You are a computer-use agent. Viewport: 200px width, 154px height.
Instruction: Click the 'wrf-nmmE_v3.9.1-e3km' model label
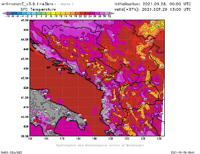(x=27, y=4)
